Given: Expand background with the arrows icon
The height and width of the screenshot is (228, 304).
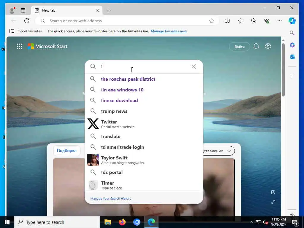Looking at the screenshot, I should coord(273,202).
